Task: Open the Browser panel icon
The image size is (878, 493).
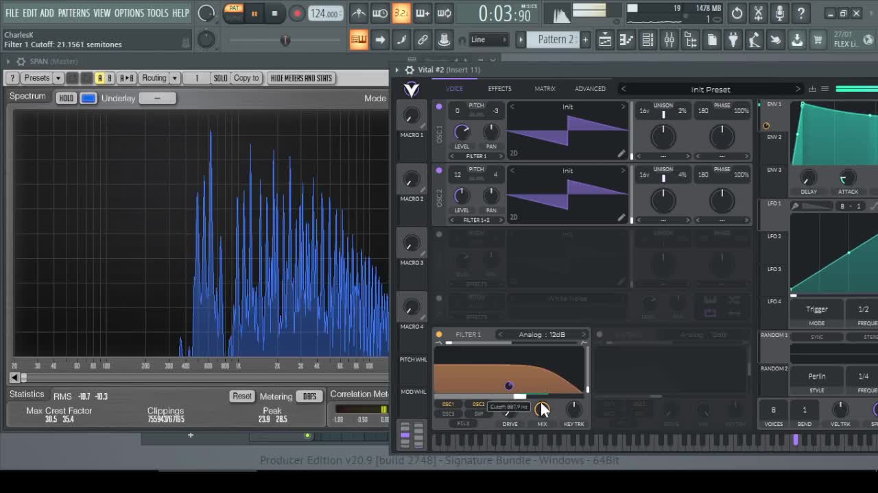Action: coord(690,40)
